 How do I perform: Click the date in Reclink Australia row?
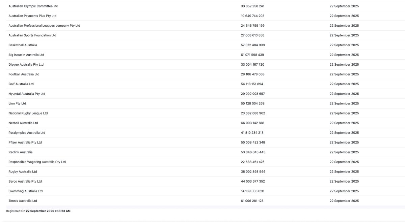(344, 153)
